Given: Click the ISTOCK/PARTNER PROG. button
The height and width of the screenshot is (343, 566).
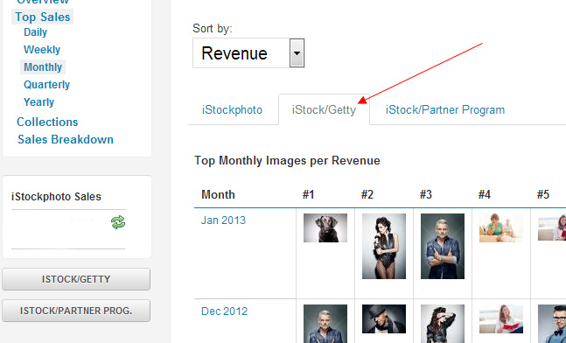Looking at the screenshot, I should 76,311.
